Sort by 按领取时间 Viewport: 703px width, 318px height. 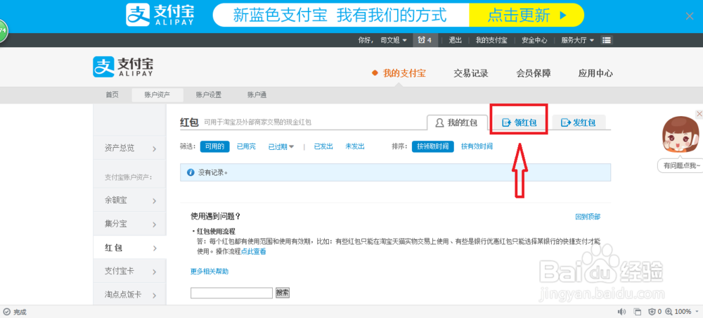432,146
